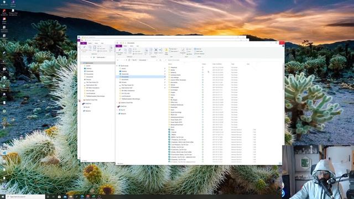Click the view toggle icons at the window's bottom-right
This screenshot has width=354, height=199.
[x=280, y=164]
